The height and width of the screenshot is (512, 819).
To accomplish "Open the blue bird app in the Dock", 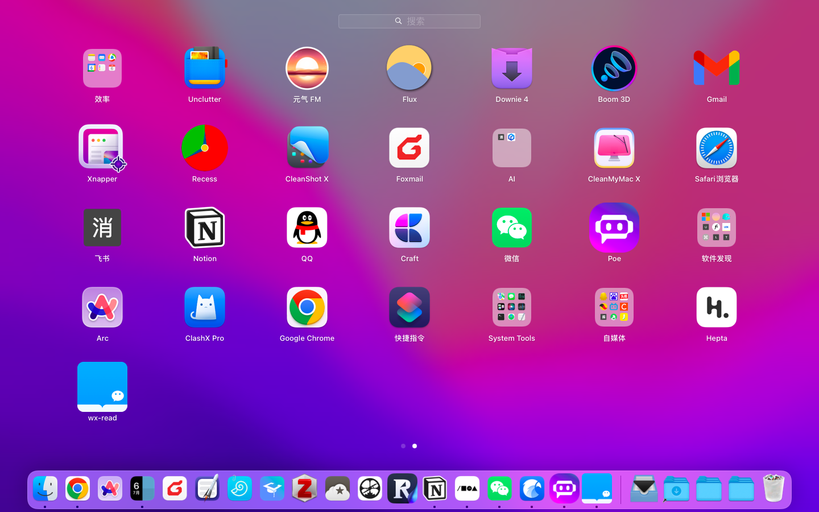I will 532,489.
